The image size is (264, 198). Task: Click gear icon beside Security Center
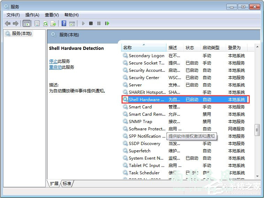(x=125, y=77)
